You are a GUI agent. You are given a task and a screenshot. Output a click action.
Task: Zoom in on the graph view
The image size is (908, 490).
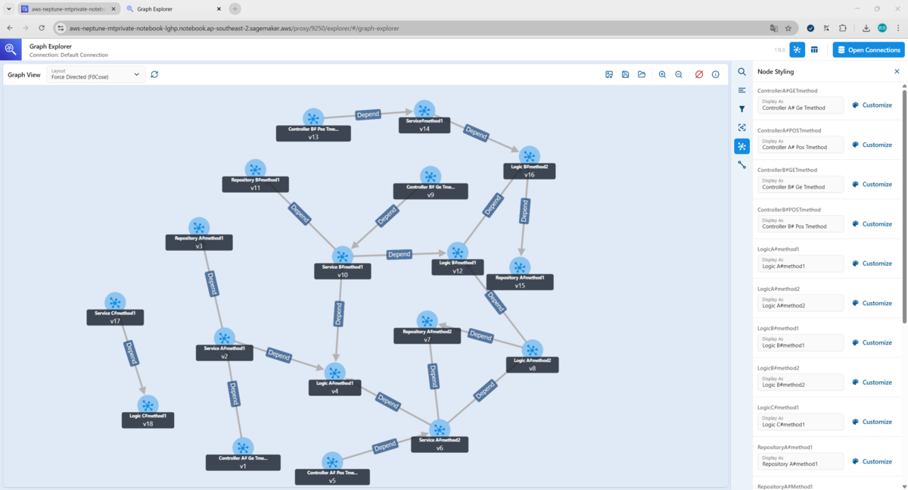tap(662, 75)
